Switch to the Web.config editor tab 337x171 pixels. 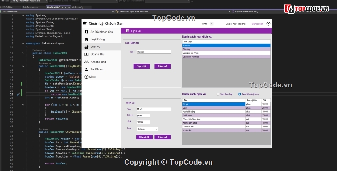[77, 7]
